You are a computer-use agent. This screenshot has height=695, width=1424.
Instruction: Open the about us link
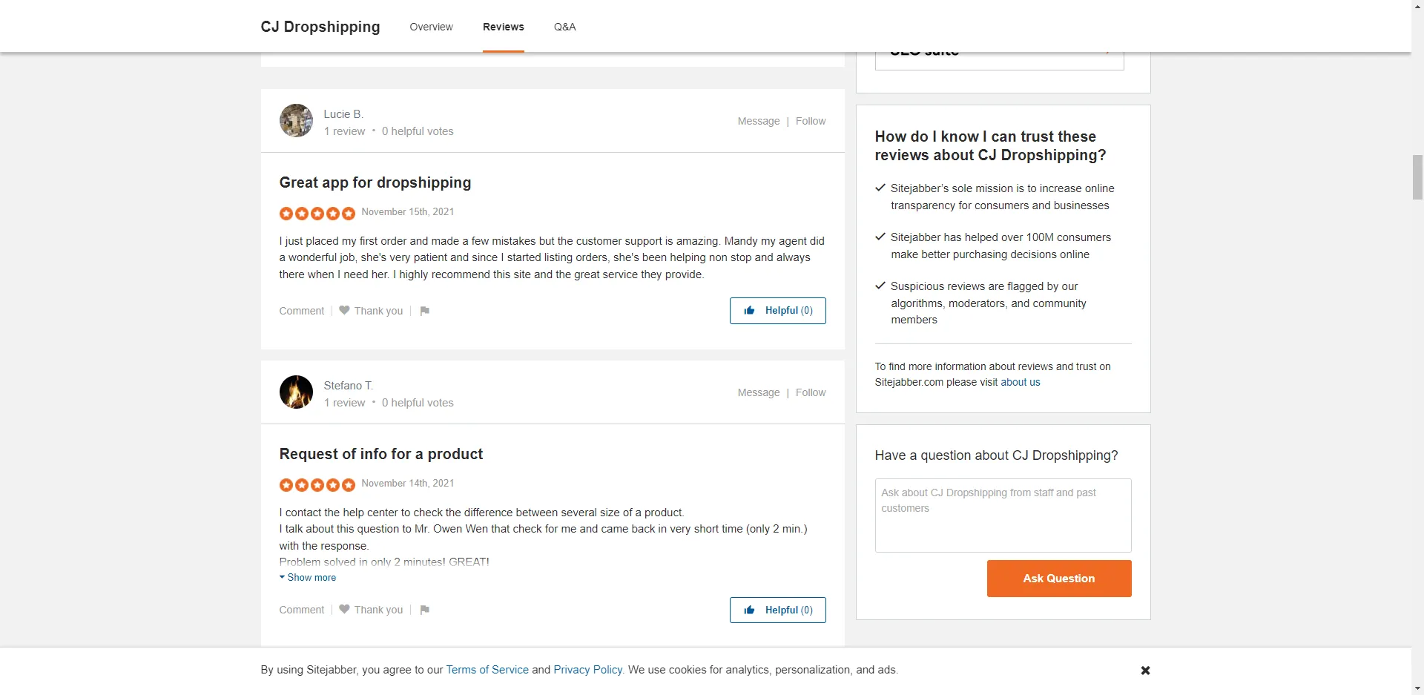[x=1020, y=383]
